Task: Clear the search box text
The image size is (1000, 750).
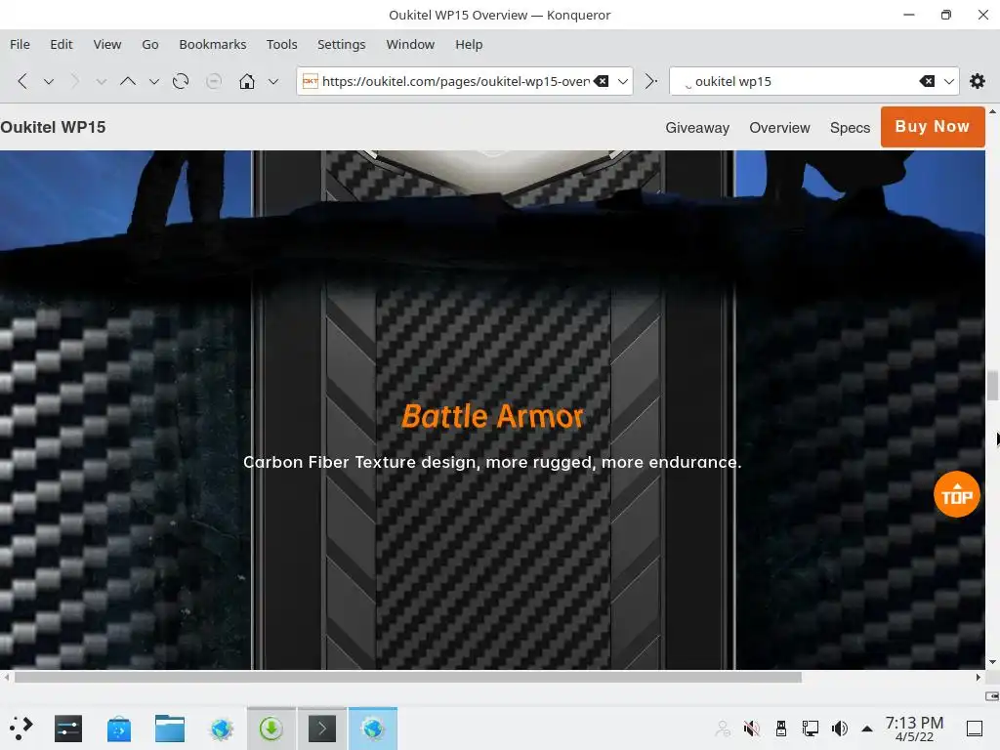Action: (928, 81)
